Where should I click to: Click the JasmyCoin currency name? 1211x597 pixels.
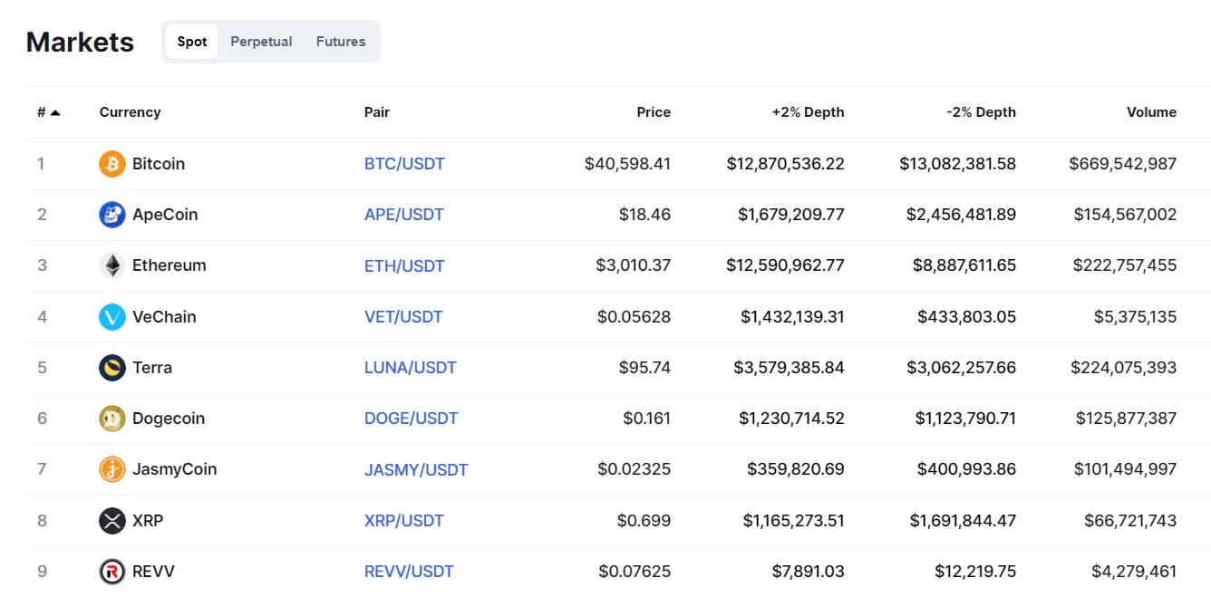(175, 469)
